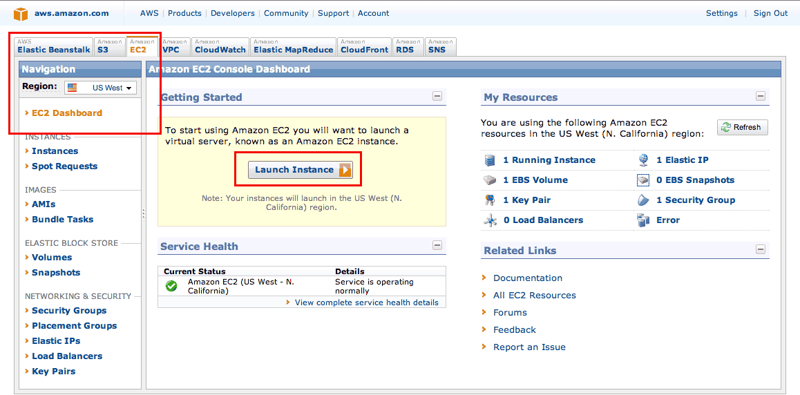Switch to the Elastic Beanstalk tab
This screenshot has height=395, width=800.
coord(54,46)
